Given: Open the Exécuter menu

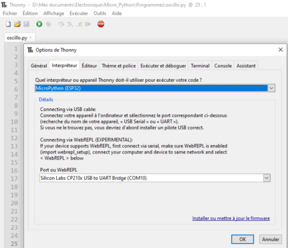Looking at the screenshot, I should click(x=78, y=13).
